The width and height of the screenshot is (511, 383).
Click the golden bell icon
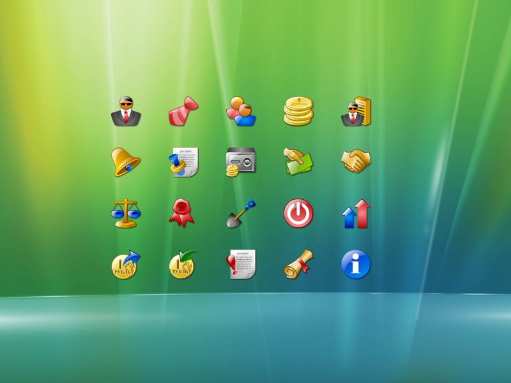coord(126,162)
